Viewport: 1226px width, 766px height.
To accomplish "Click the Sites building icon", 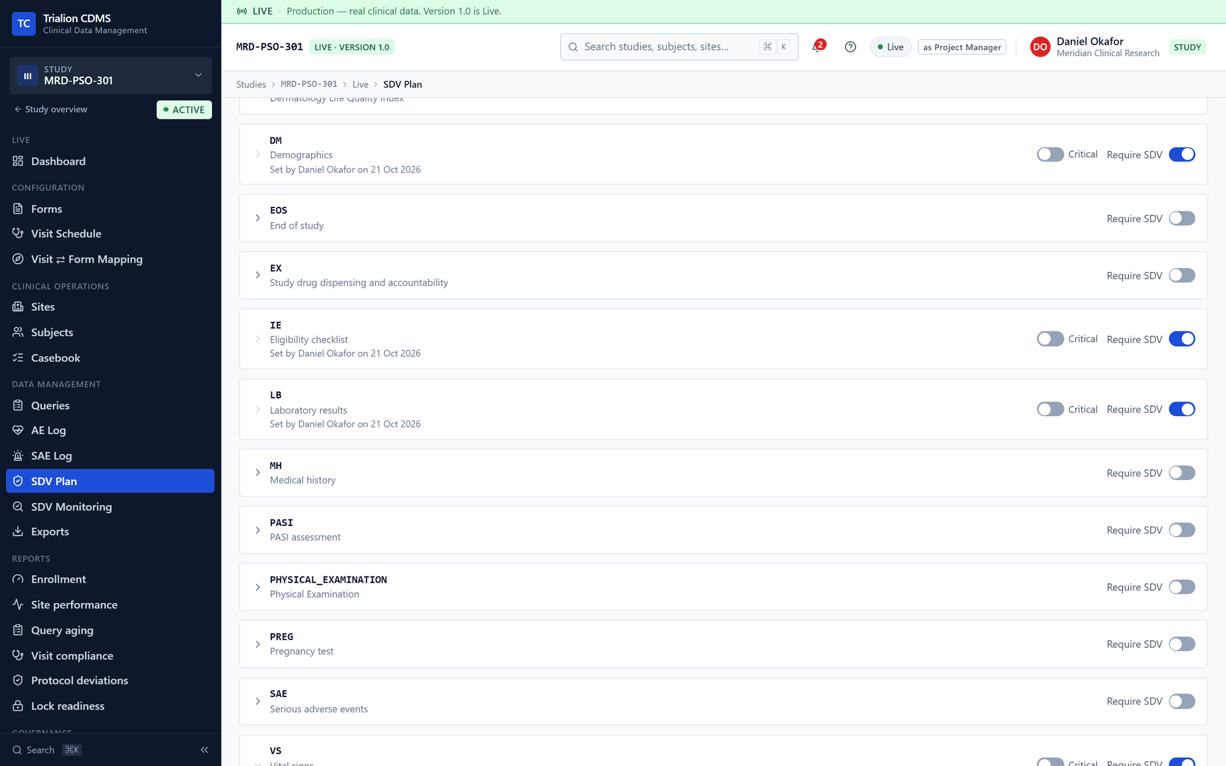I will pos(18,306).
